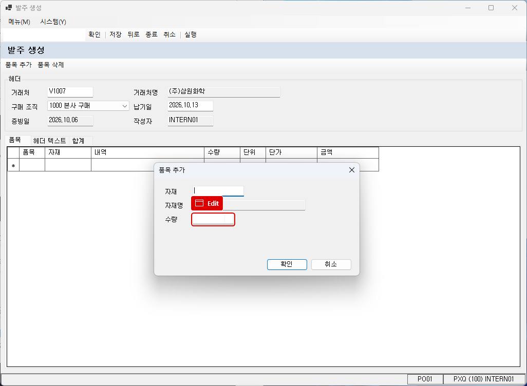Click the dialog's 취소 button

tap(331, 264)
